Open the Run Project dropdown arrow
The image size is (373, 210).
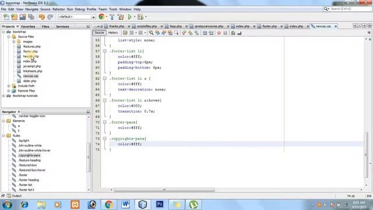coord(135,17)
